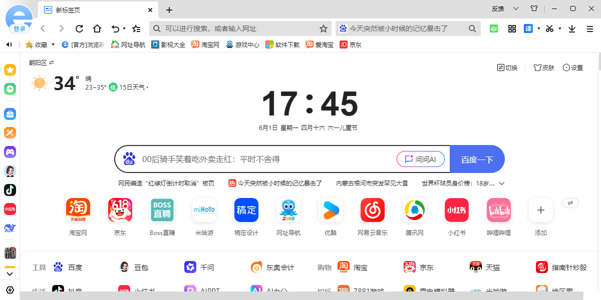
Task: Open the favorites star list icon
Action: (136, 28)
